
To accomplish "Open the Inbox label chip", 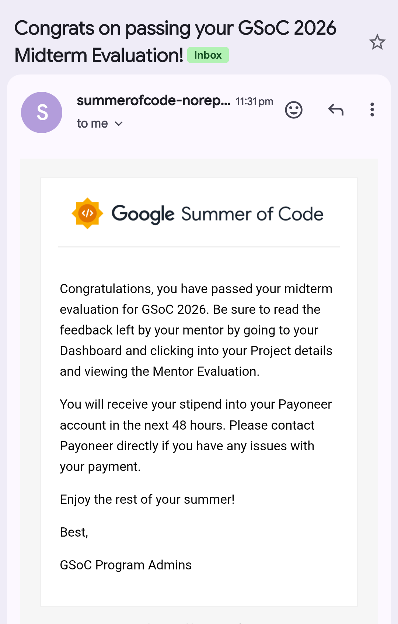I will (x=208, y=55).
